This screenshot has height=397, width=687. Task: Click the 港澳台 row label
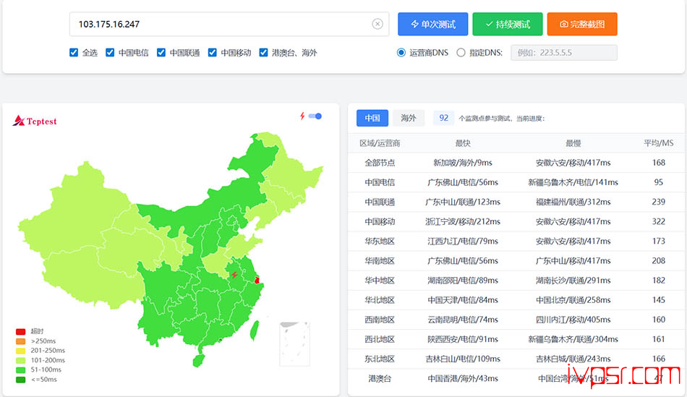point(380,379)
